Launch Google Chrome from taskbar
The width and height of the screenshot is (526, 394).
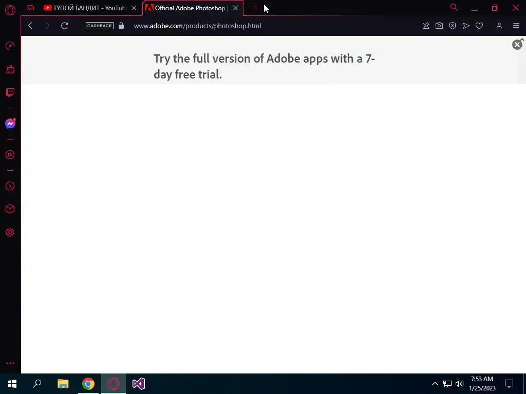click(x=88, y=384)
